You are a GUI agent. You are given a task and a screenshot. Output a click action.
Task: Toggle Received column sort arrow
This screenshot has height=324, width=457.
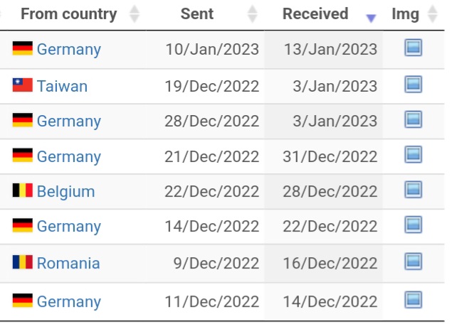[x=371, y=18]
